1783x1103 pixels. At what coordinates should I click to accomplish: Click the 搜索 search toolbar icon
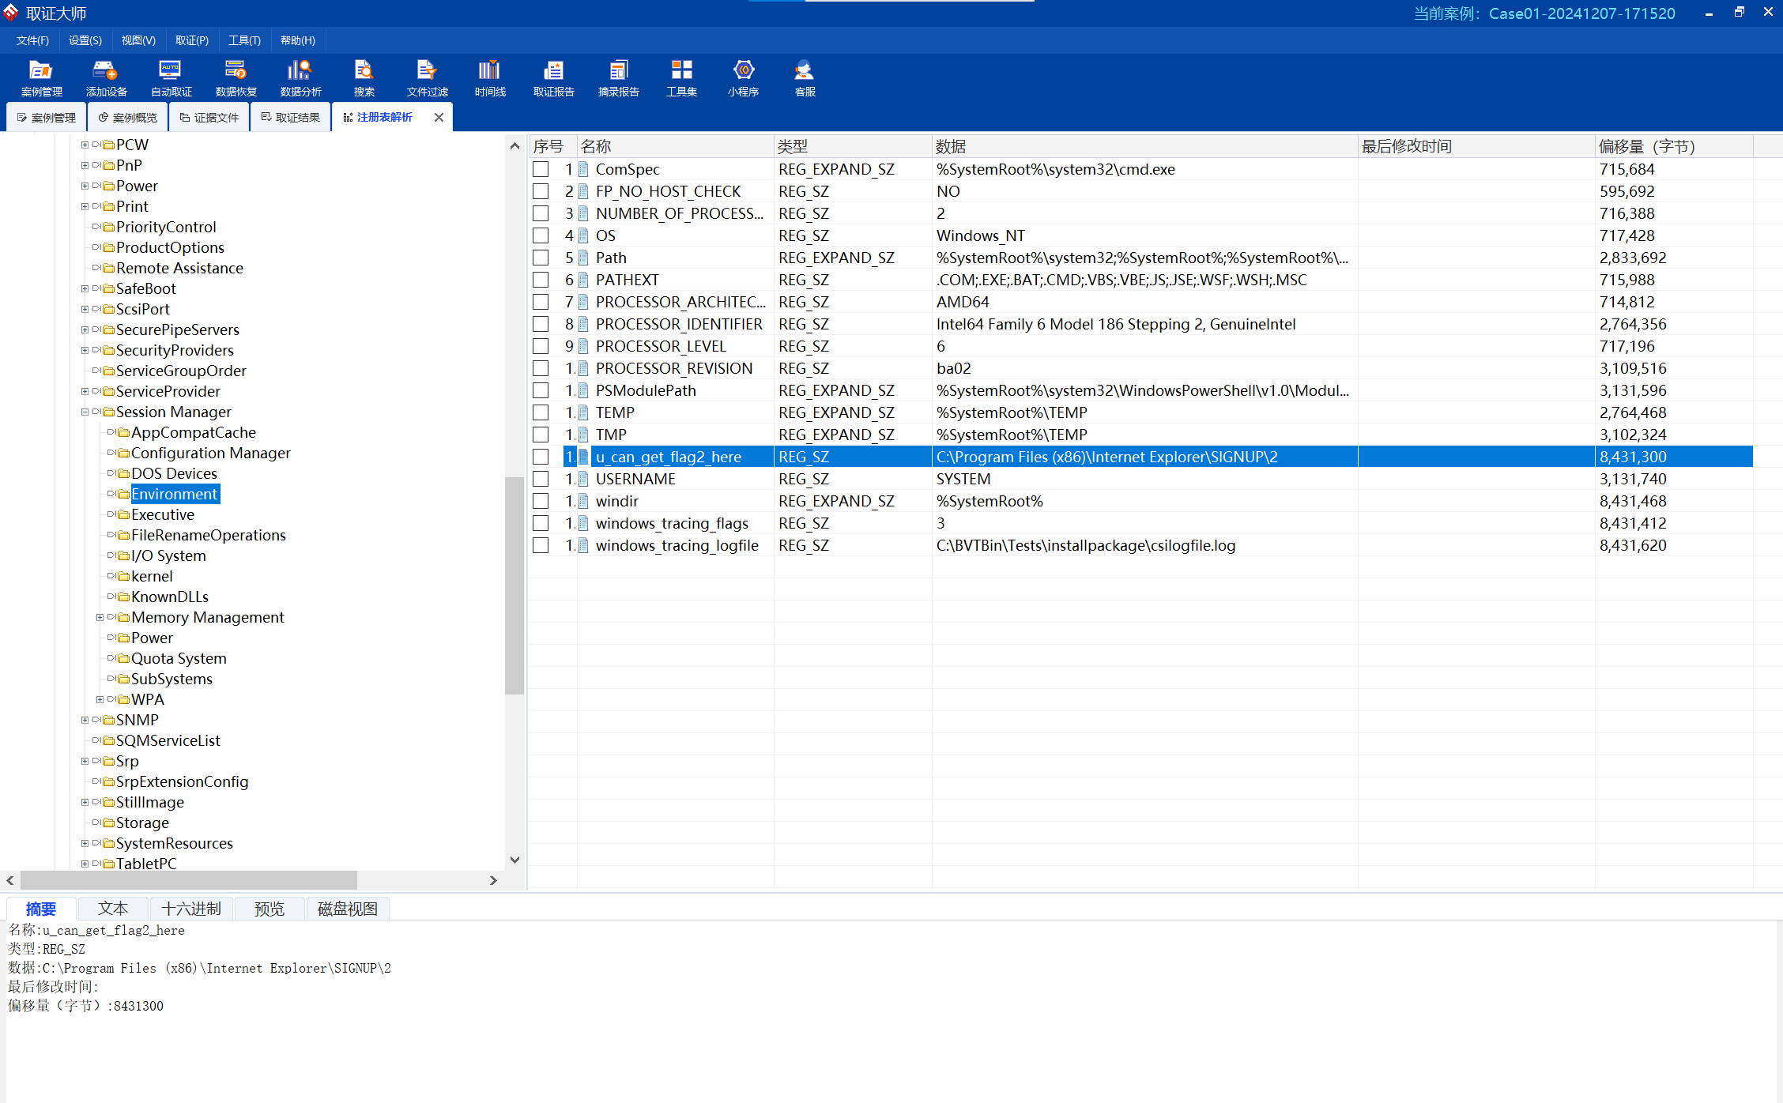click(x=364, y=78)
